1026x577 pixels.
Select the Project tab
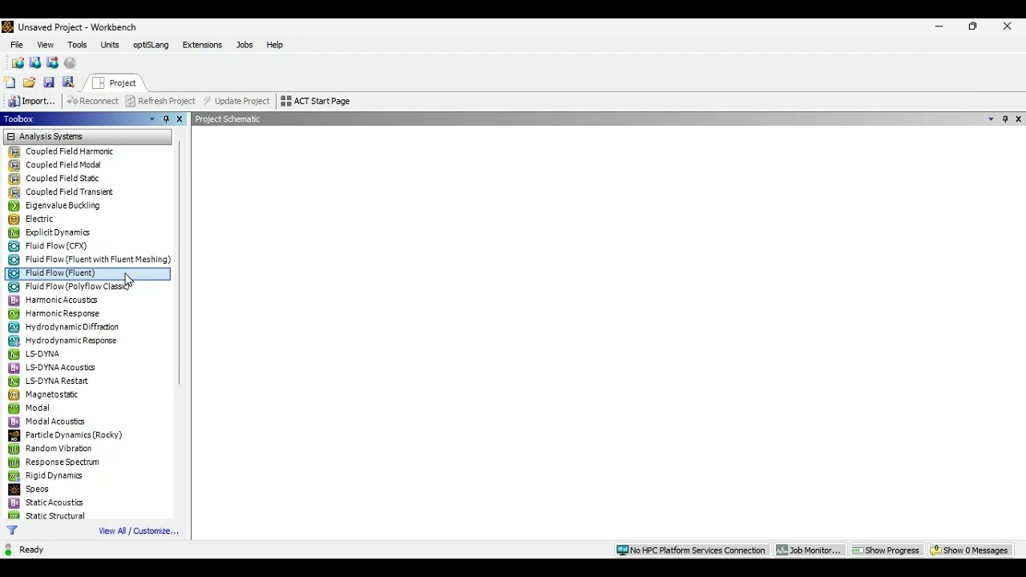pyautogui.click(x=115, y=83)
